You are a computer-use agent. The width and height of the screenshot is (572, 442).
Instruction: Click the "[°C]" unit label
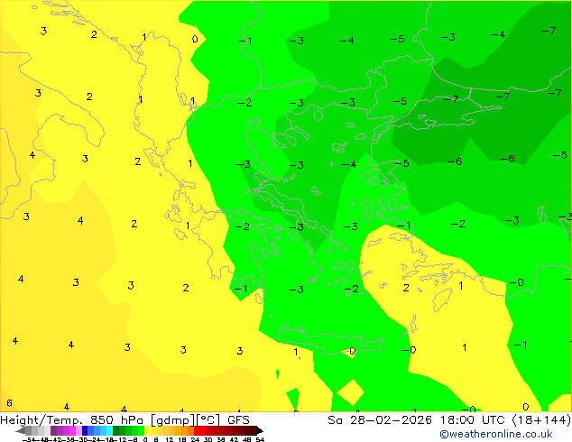point(208,420)
